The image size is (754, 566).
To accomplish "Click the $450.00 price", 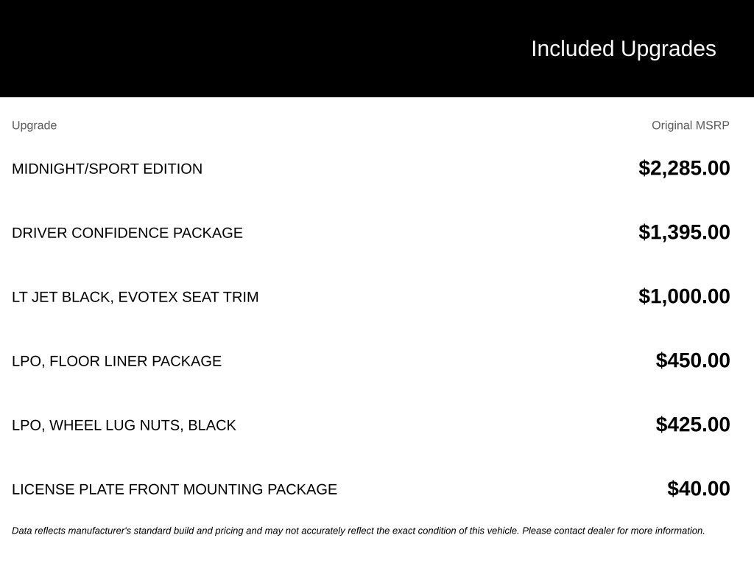I will coord(692,360).
